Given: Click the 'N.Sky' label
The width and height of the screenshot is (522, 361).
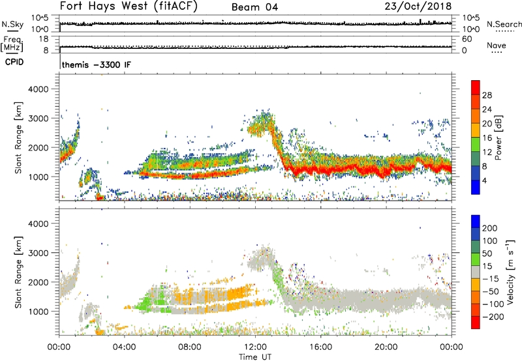Looking at the screenshot, I should (12, 25).
